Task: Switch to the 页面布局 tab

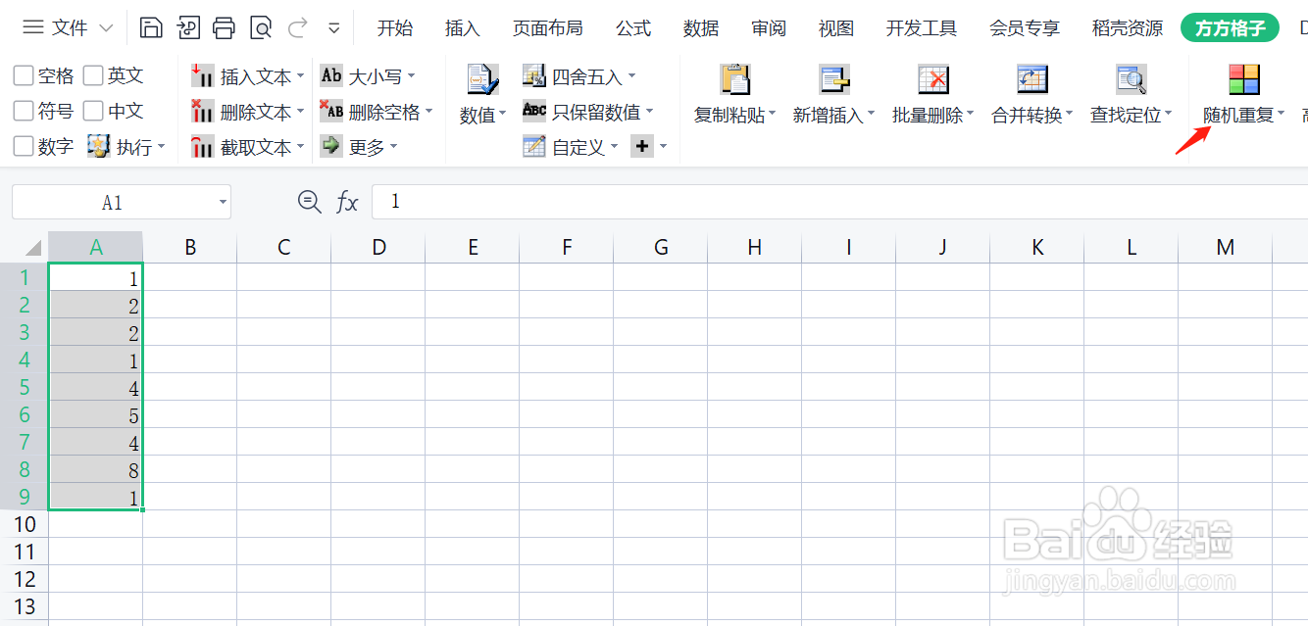Action: [547, 28]
